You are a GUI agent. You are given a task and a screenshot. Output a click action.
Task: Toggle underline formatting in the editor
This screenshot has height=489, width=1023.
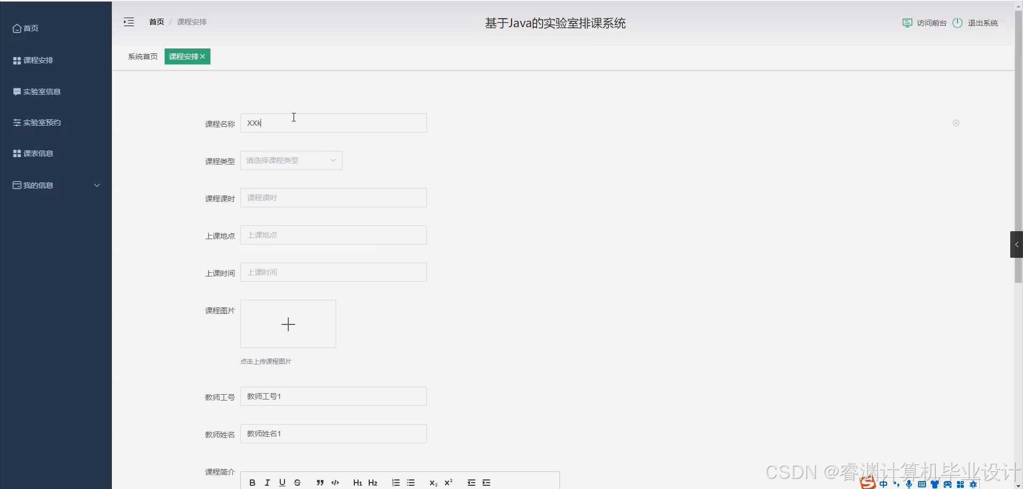click(x=282, y=483)
